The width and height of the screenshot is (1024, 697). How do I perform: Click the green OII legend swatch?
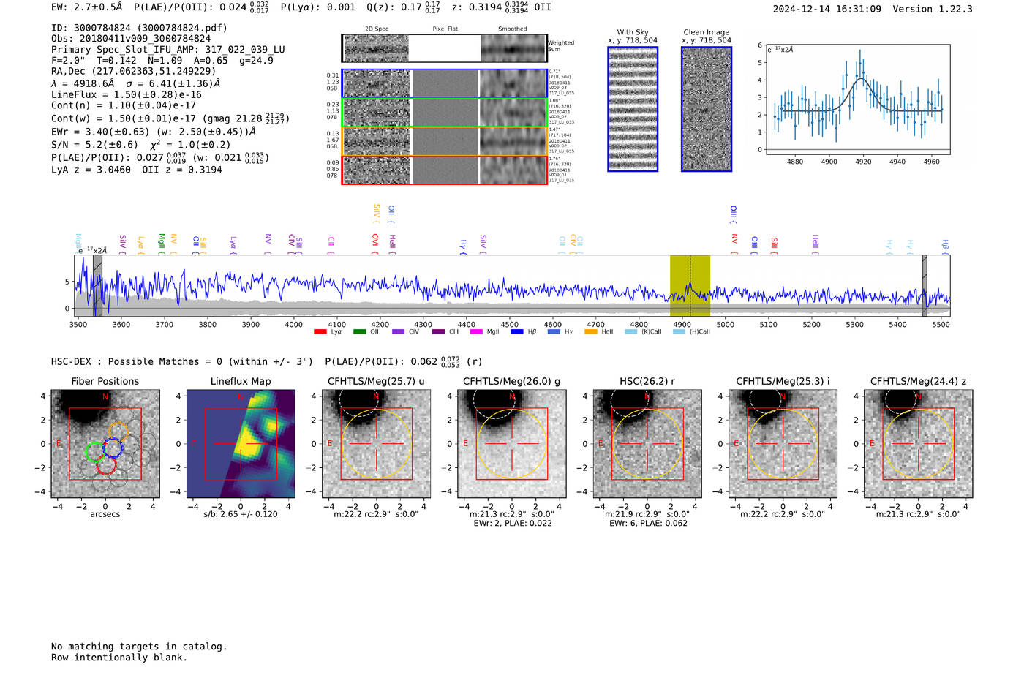pyautogui.click(x=359, y=332)
